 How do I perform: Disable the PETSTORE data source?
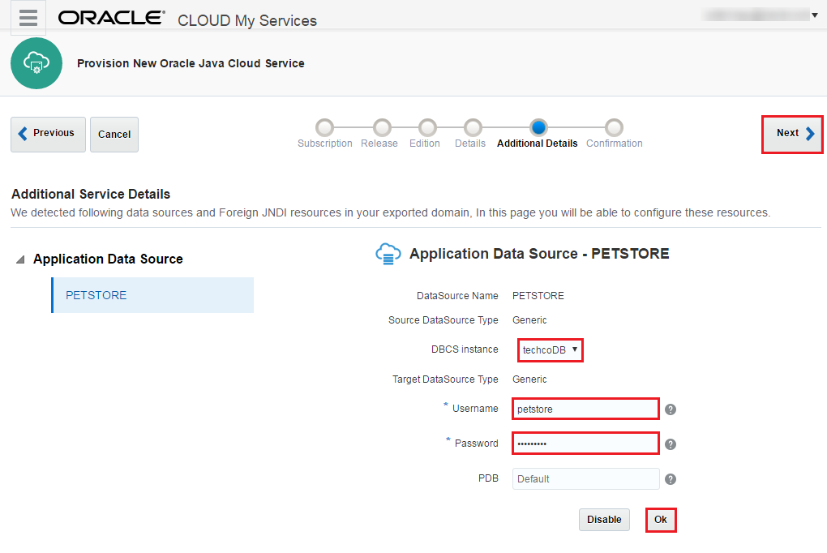pyautogui.click(x=604, y=520)
